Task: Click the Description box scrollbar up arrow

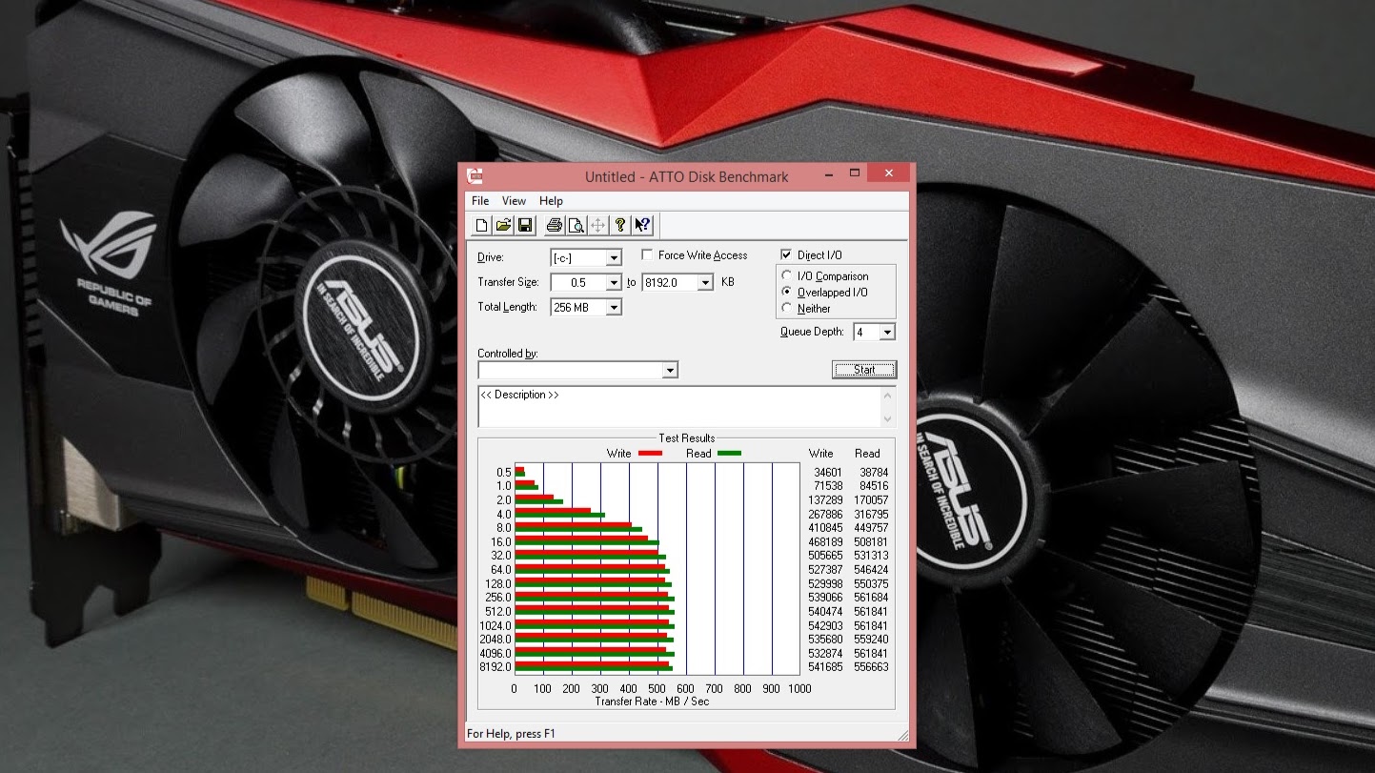Action: pyautogui.click(x=888, y=396)
